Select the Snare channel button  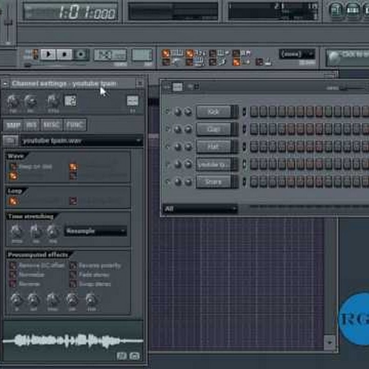point(214,182)
